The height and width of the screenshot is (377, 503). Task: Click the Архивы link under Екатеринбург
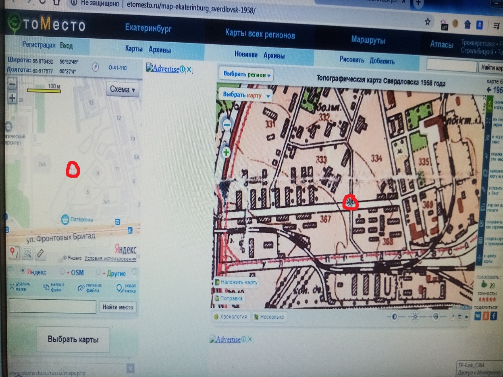(x=160, y=50)
